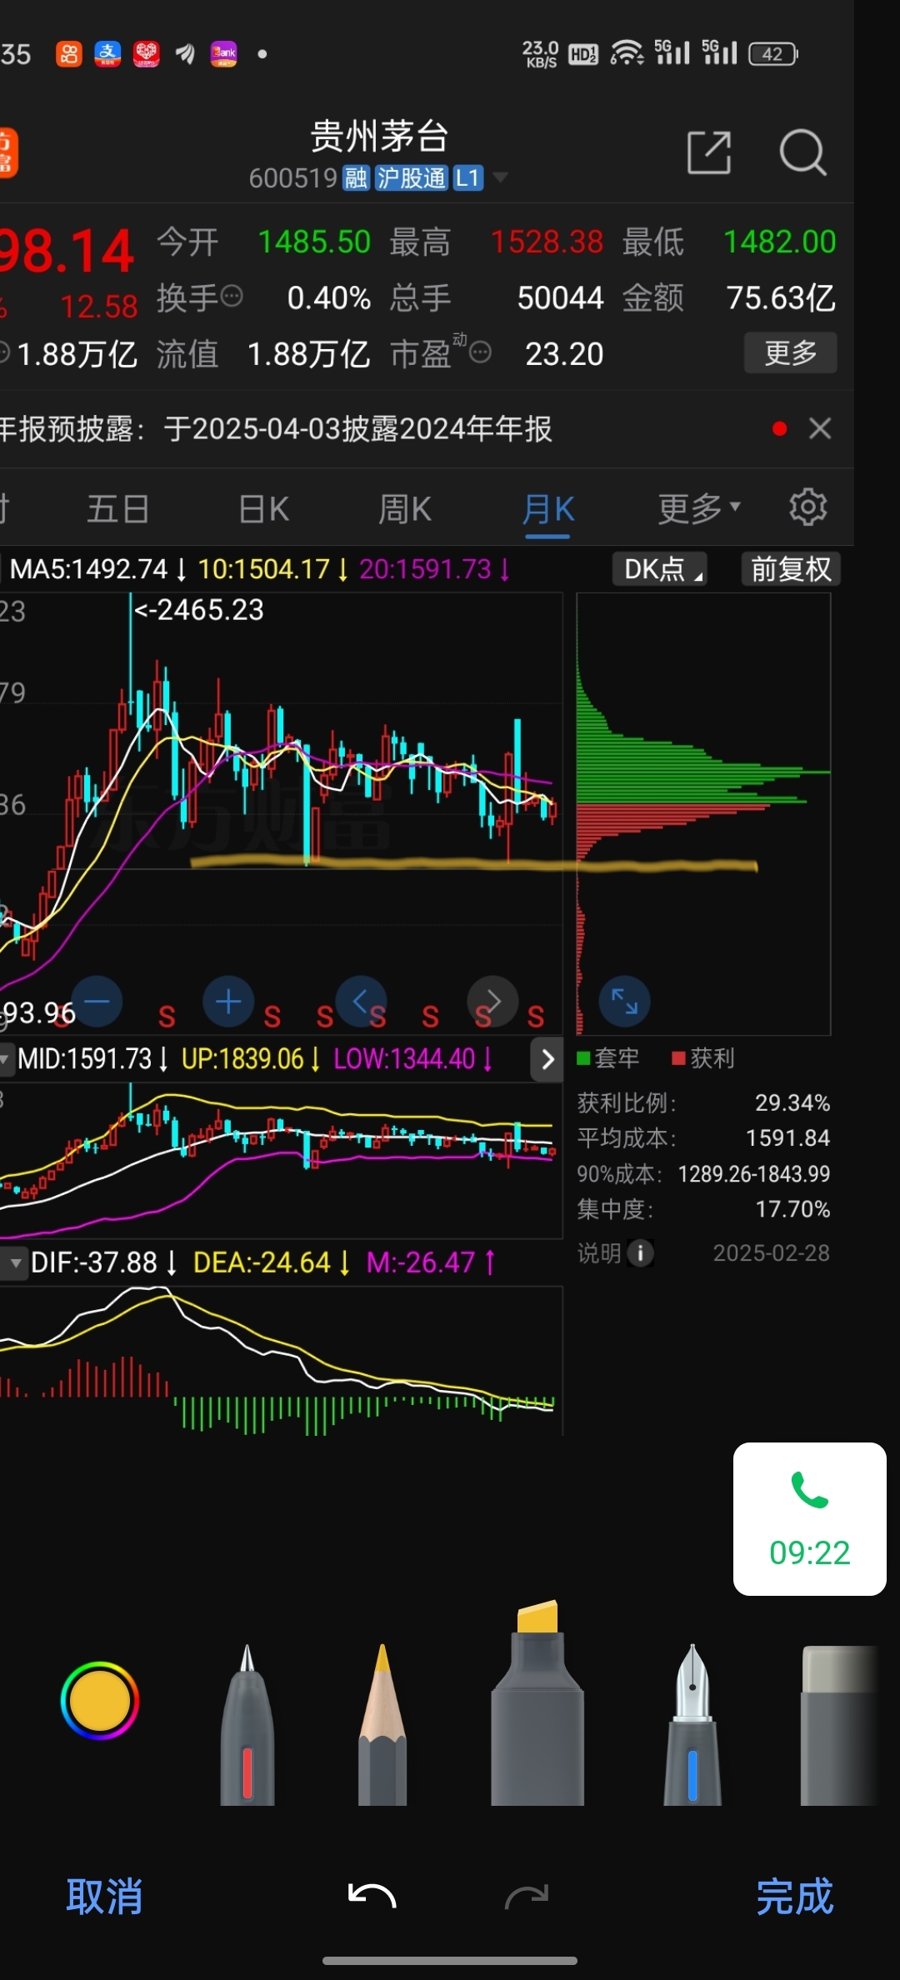The width and height of the screenshot is (900, 1980).
Task: Move chart right with arrow button
Action: (x=492, y=1001)
